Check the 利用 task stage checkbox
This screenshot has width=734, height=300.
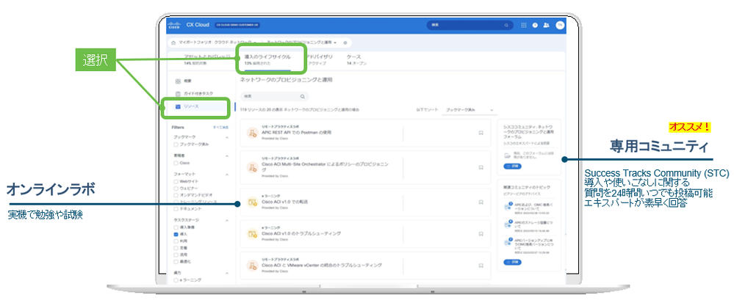coord(176,240)
